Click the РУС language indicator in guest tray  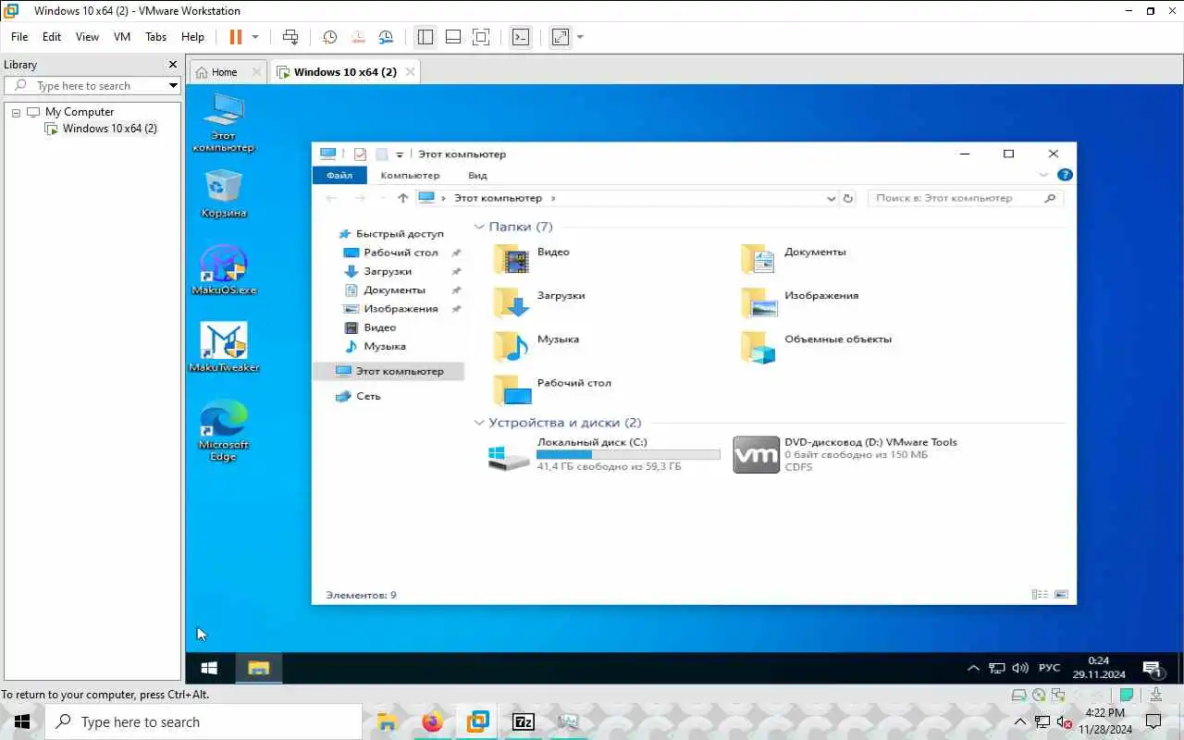[1049, 668]
